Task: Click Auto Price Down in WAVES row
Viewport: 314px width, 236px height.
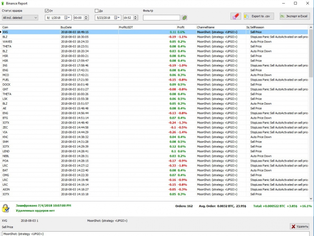Action: (261, 42)
